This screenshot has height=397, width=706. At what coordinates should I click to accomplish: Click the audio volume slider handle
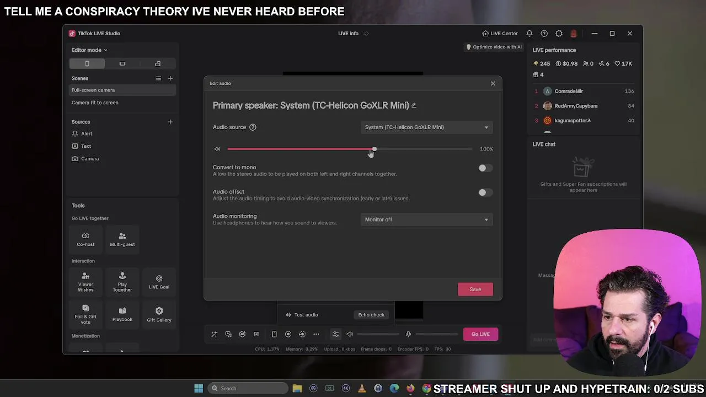click(x=375, y=149)
